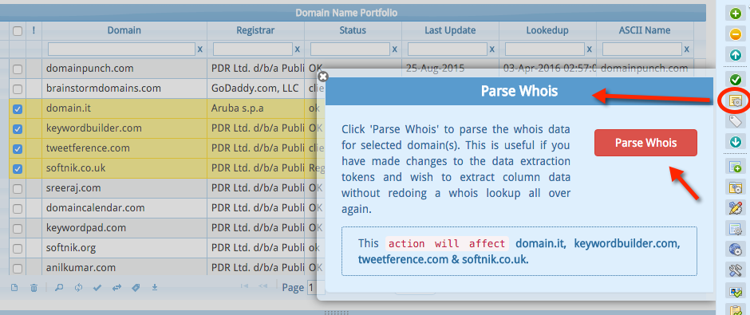Viewport: 750px width, 315px height.
Task: Sort by the Status column header
Action: (353, 30)
